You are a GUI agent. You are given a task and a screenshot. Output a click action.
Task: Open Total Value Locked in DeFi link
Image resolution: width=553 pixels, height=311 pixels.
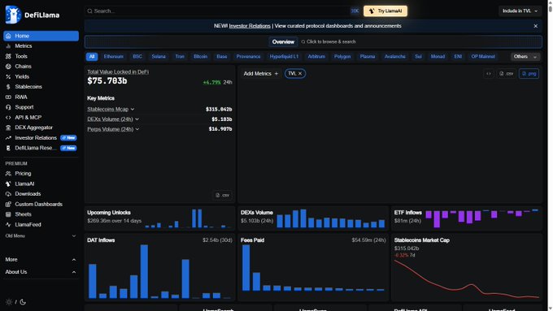pyautogui.click(x=118, y=71)
